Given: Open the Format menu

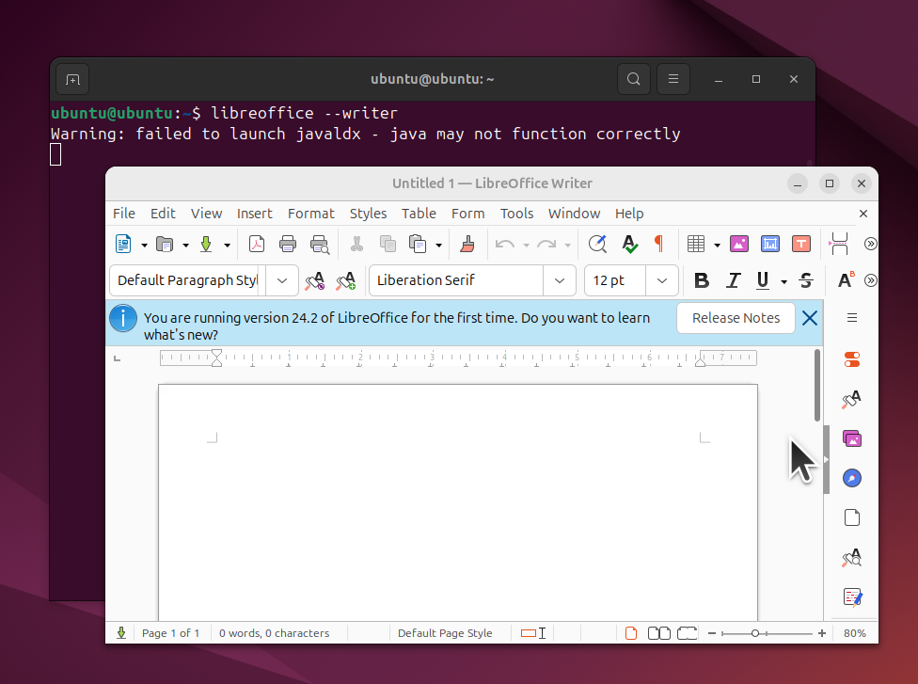Looking at the screenshot, I should pyautogui.click(x=311, y=214).
